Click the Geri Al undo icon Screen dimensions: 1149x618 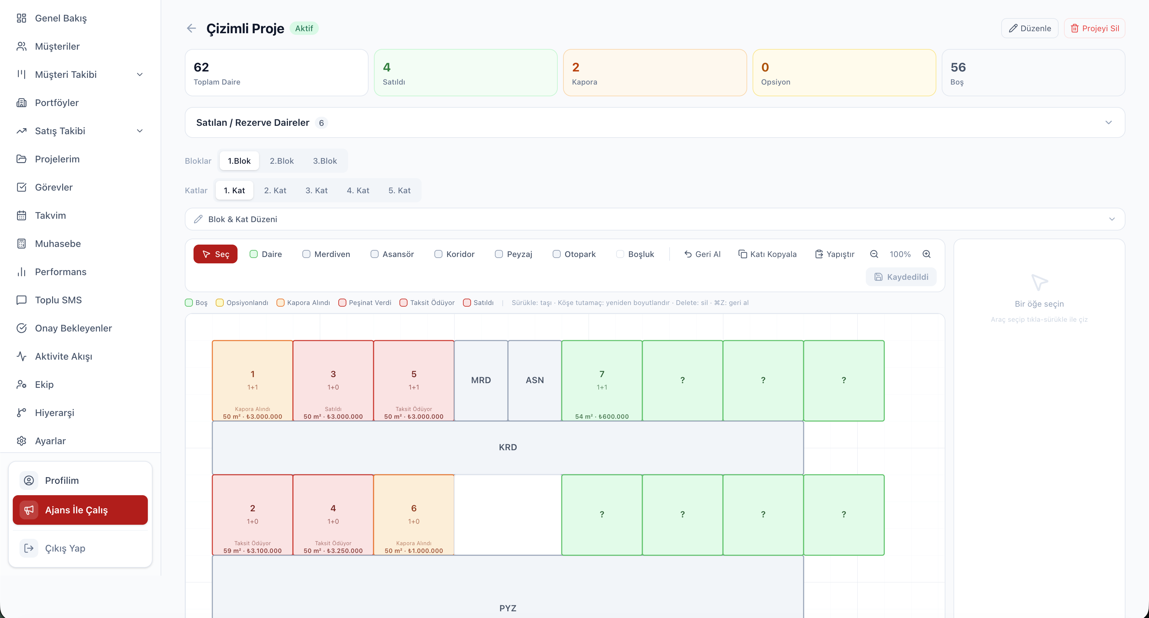[x=688, y=254]
